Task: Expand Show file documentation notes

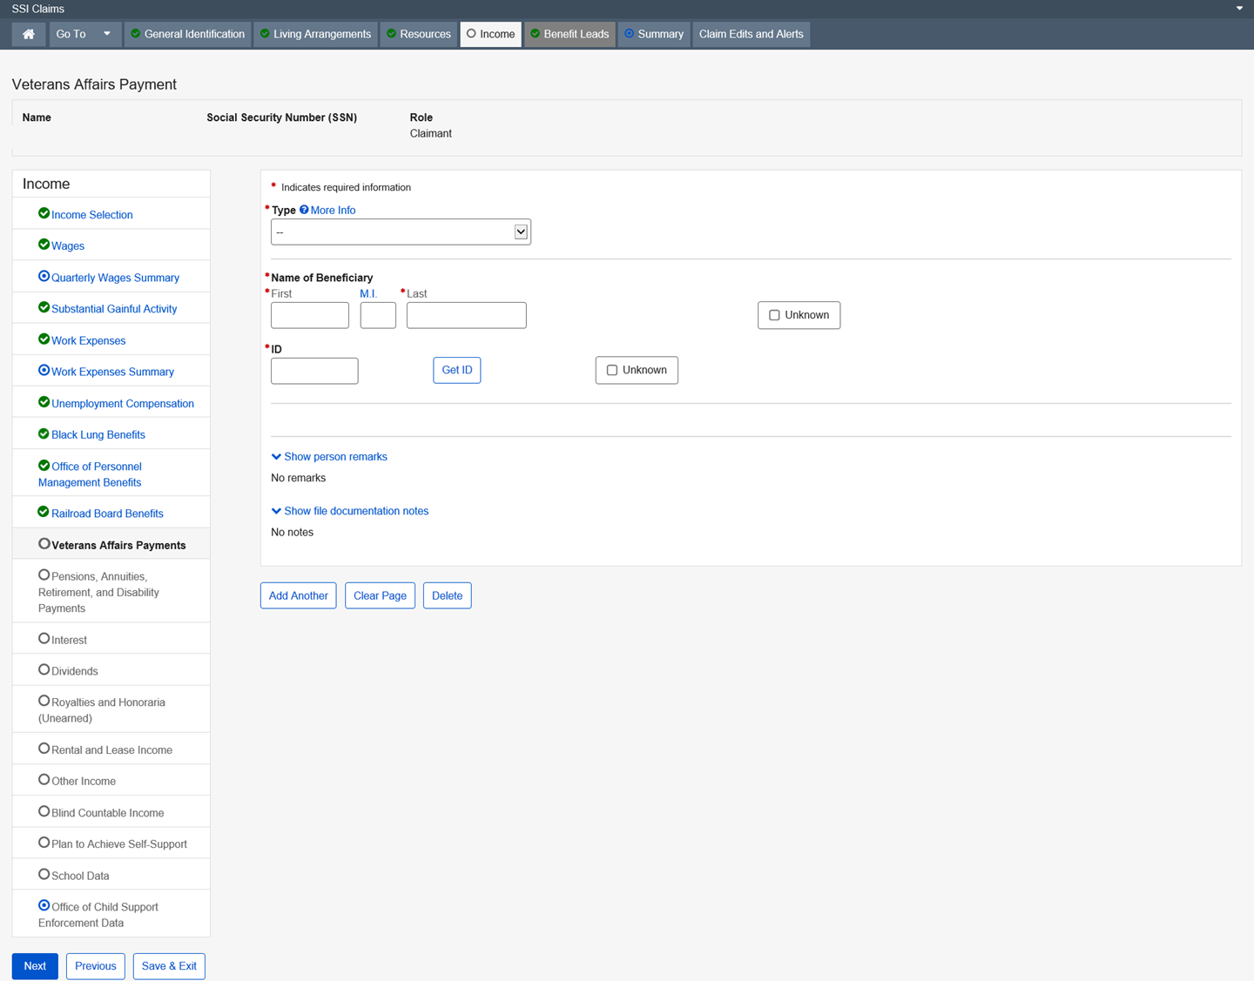Action: click(350, 511)
